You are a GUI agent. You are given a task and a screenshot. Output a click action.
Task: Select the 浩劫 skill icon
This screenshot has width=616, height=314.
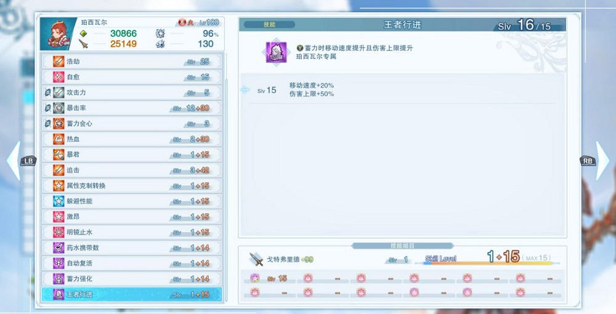click(x=59, y=62)
